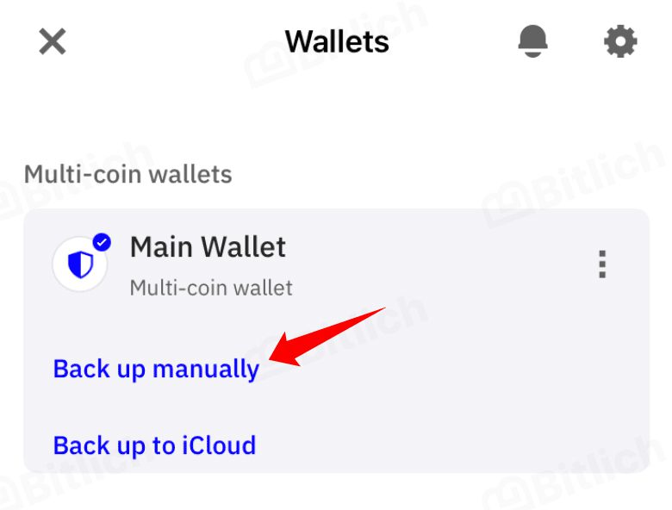Show more options for Main Wallet
Screen dimensions: 672x510
click(602, 264)
